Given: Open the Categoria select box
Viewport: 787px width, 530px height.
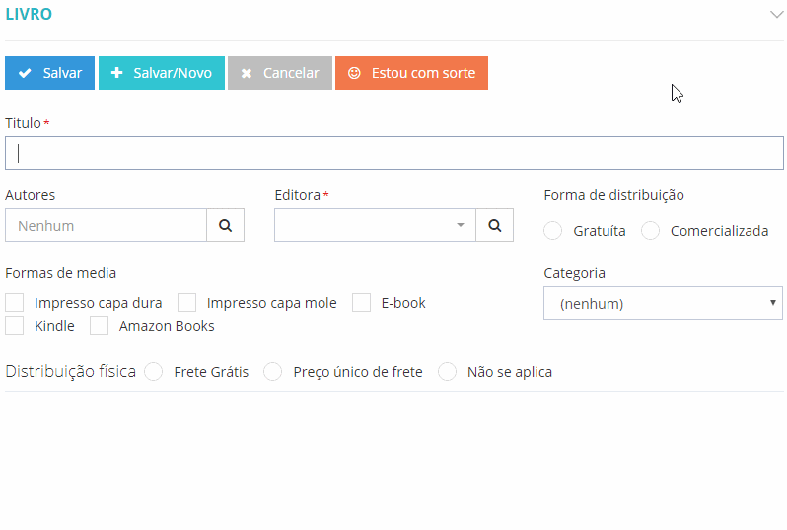Looking at the screenshot, I should coord(663,304).
